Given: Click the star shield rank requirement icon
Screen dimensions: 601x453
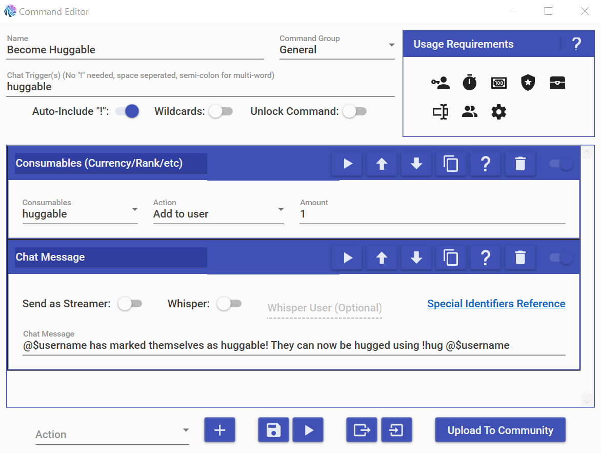Looking at the screenshot, I should pos(528,83).
